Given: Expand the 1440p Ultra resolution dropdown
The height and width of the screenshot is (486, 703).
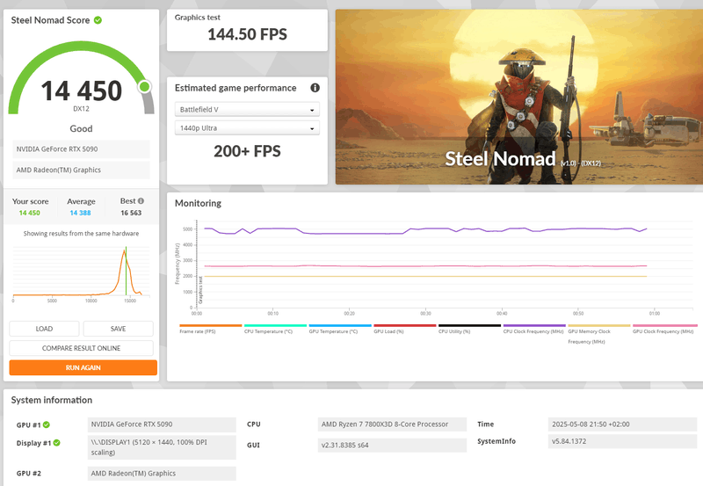Looking at the screenshot, I should tap(247, 128).
